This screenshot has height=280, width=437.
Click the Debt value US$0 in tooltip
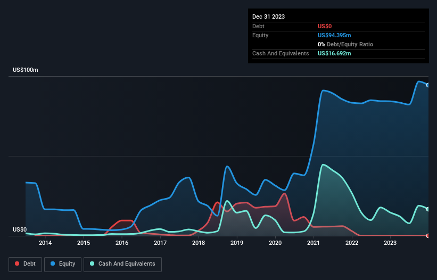325,26
